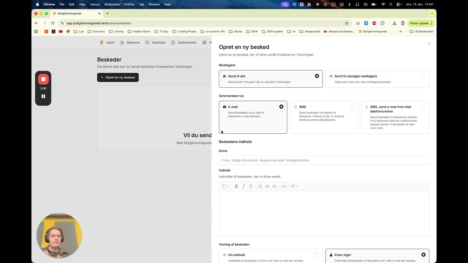Toggle strikethrough formatting in editor
Image resolution: width=468 pixels, height=263 pixels.
click(x=251, y=186)
